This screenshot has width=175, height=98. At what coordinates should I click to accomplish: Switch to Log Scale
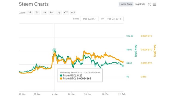140,4
